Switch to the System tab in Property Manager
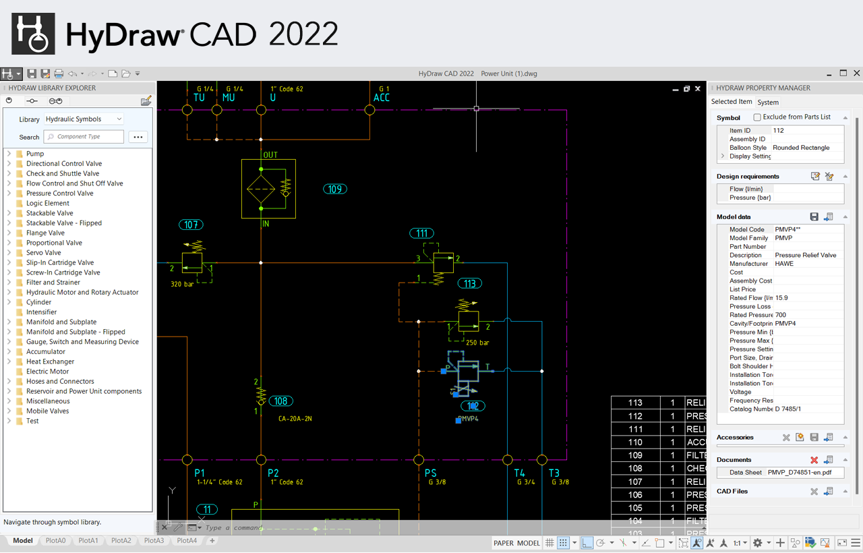This screenshot has height=553, width=863. pos(768,103)
